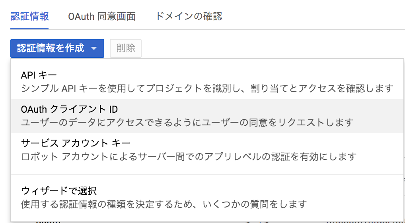Click the blue 認証情報を作成 button label
Screen dimensions: 405x223
click(x=51, y=48)
